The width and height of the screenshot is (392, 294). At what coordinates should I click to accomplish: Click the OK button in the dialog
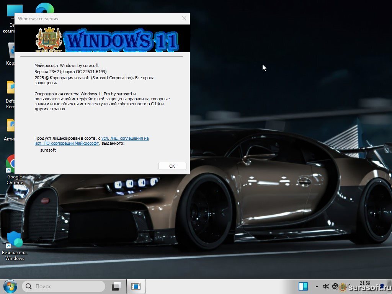coord(172,166)
